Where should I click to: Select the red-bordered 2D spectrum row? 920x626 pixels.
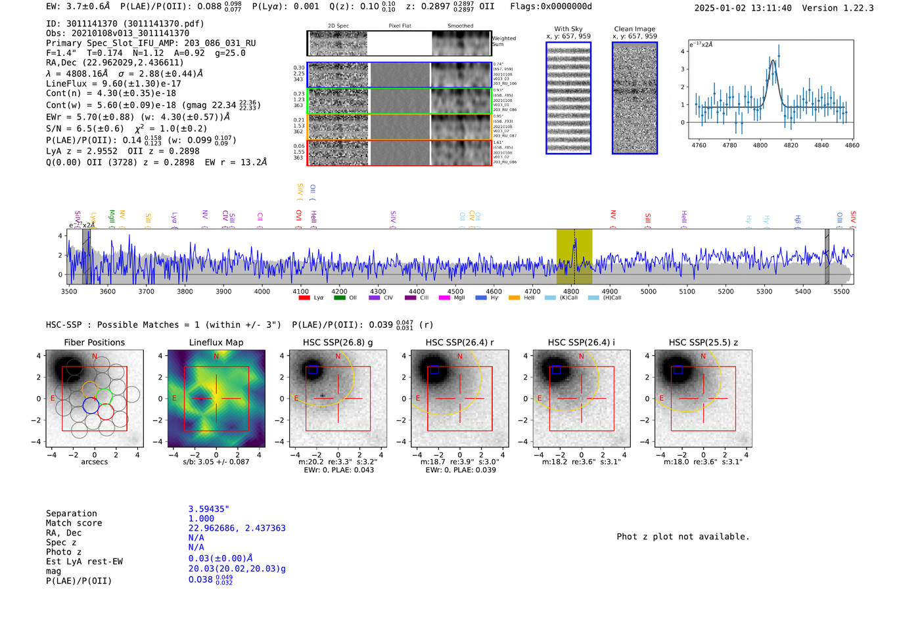tap(400, 152)
